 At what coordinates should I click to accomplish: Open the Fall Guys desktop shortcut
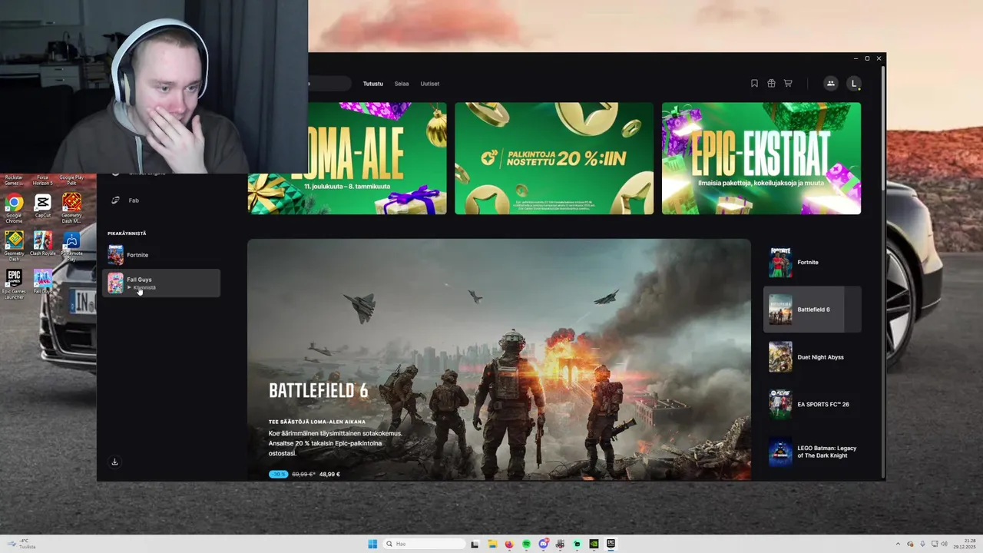(x=42, y=282)
